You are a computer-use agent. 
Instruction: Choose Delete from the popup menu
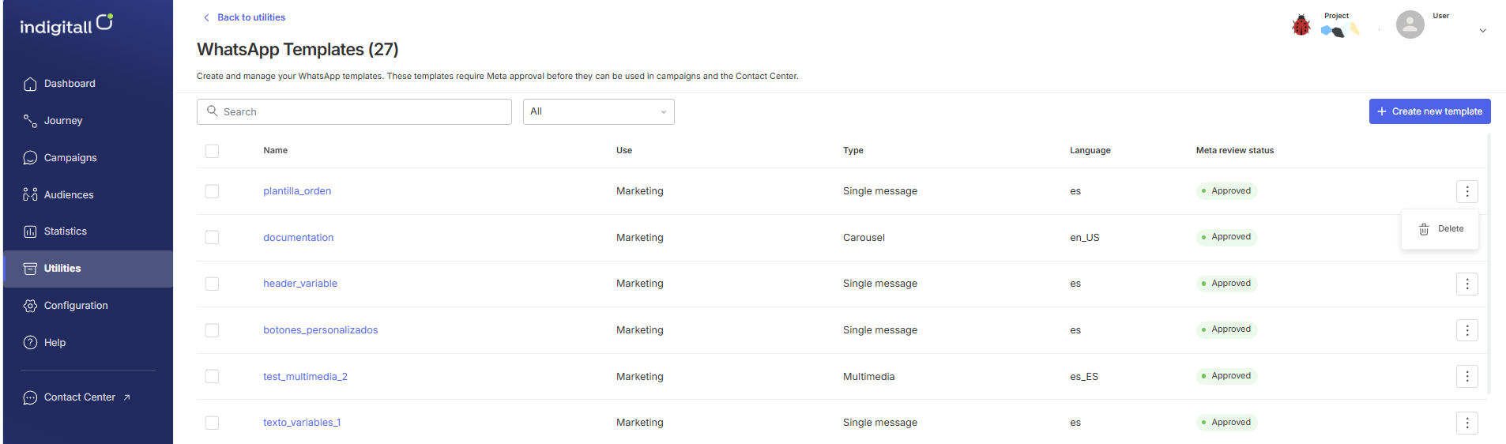click(1440, 229)
